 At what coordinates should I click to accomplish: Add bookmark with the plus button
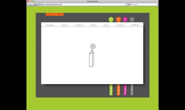click(36, 4)
